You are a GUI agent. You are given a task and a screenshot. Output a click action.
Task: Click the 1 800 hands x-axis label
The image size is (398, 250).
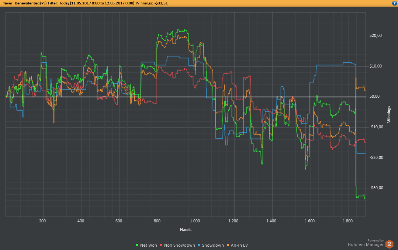tap(347, 221)
